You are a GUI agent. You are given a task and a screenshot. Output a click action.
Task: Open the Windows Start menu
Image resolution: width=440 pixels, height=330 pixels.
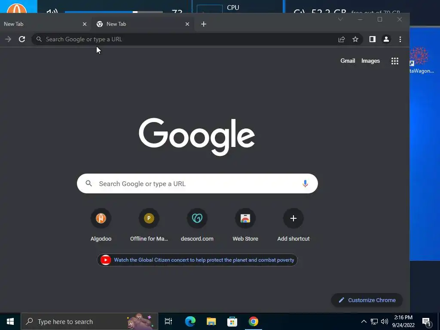10,321
